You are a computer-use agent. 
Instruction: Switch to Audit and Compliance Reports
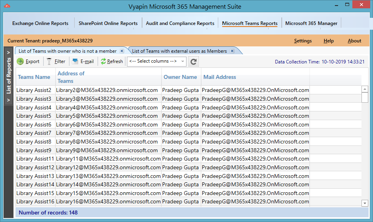180,23
